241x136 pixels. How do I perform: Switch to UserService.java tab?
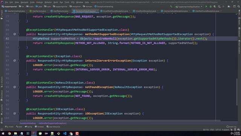pyautogui.click(x=38, y=11)
